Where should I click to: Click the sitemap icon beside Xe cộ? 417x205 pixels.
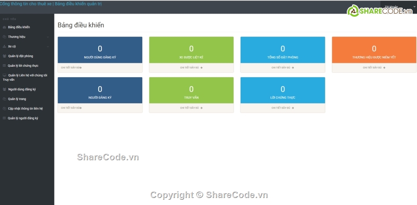[x=4, y=47]
